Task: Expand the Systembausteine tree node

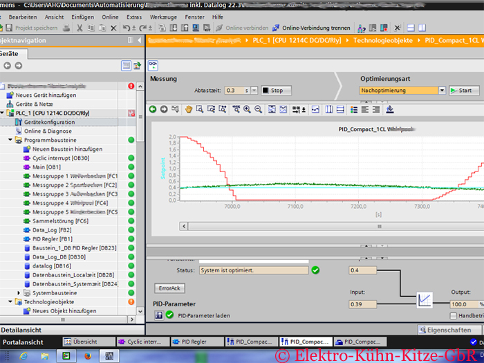Action: (x=18, y=293)
